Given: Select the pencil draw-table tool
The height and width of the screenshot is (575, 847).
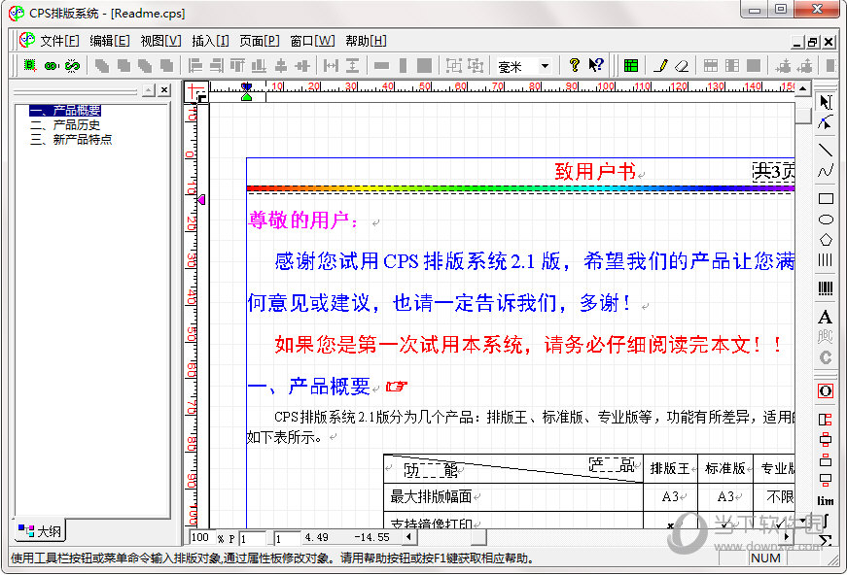Looking at the screenshot, I should point(660,66).
